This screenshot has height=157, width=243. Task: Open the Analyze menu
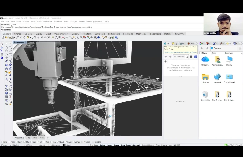tap(73, 22)
